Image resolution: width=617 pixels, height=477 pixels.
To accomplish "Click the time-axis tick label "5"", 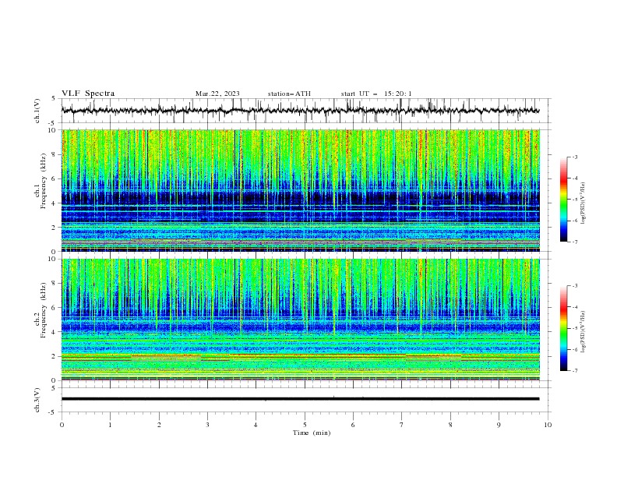I will (305, 425).
